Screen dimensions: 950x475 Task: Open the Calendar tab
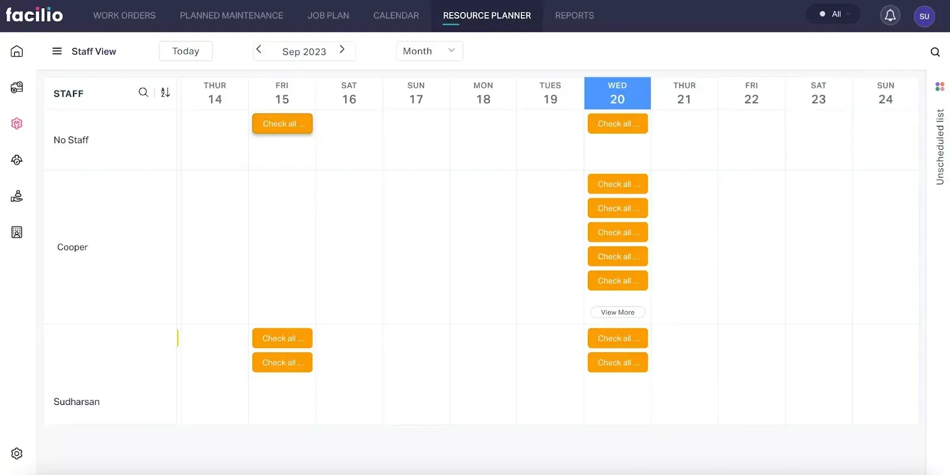[396, 15]
